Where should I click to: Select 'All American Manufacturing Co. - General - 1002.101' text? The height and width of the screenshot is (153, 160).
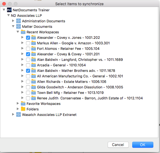80,76
